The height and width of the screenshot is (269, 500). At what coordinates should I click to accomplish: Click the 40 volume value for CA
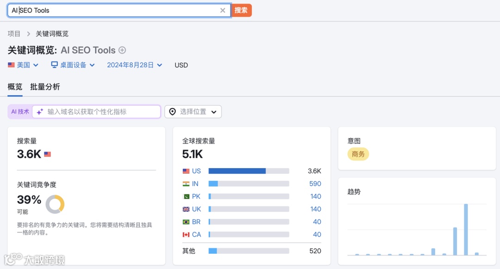pyautogui.click(x=317, y=235)
